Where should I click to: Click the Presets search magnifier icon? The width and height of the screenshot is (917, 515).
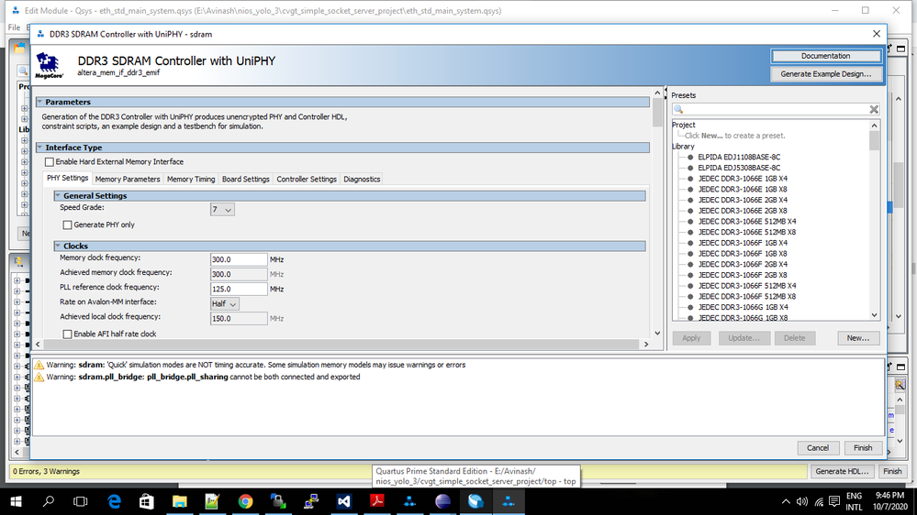[x=678, y=110]
